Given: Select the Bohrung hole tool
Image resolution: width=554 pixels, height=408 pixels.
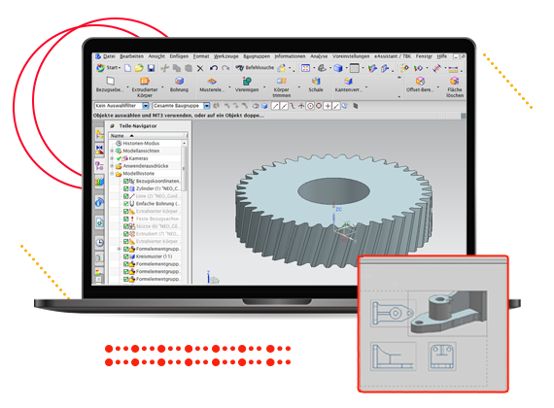Looking at the screenshot, I should pos(179,82).
